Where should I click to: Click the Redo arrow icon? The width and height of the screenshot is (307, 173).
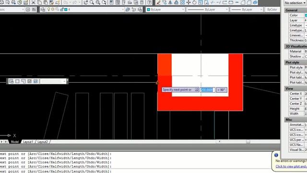[x=75, y=2]
